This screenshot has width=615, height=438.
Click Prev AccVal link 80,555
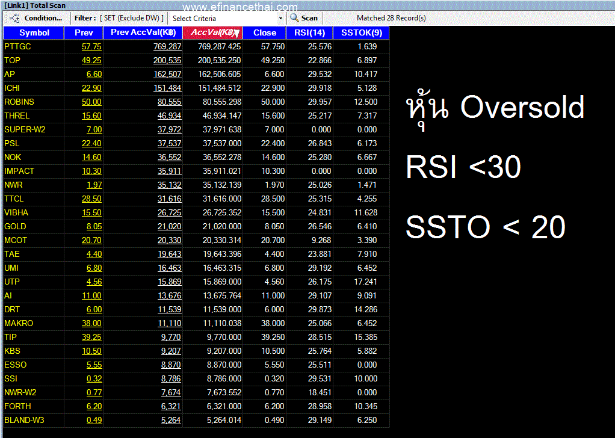click(x=170, y=102)
